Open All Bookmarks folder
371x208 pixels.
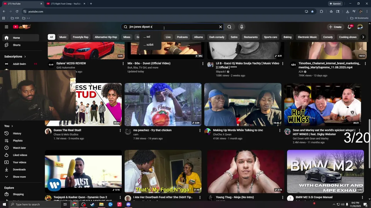(359, 18)
